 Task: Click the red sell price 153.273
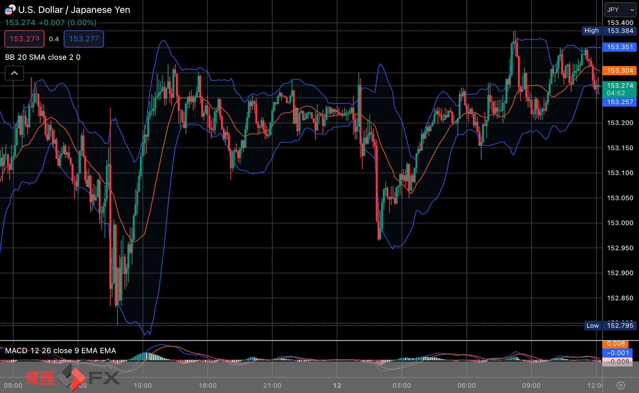pyautogui.click(x=24, y=39)
